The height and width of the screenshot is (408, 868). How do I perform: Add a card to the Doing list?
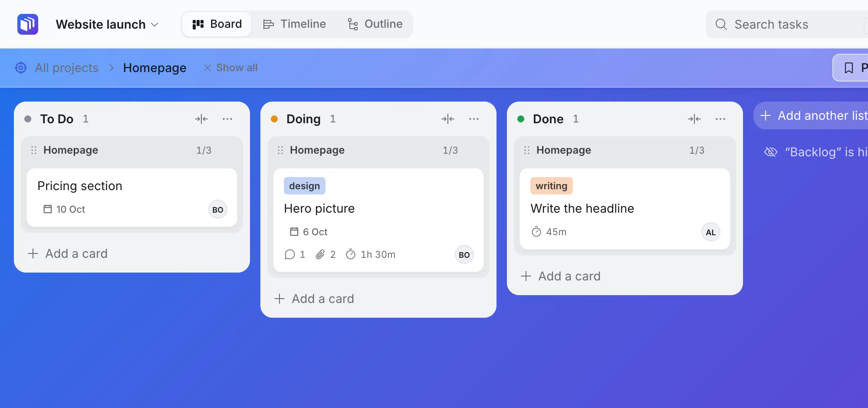(314, 299)
